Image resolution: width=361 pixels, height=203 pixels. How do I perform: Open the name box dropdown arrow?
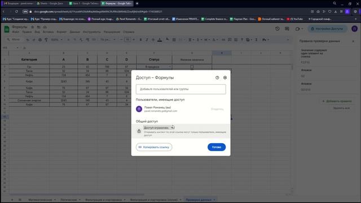[x=17, y=48]
